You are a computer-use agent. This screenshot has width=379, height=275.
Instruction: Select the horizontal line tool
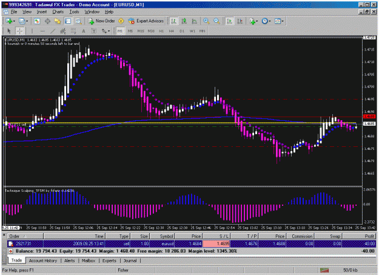click(x=42, y=31)
